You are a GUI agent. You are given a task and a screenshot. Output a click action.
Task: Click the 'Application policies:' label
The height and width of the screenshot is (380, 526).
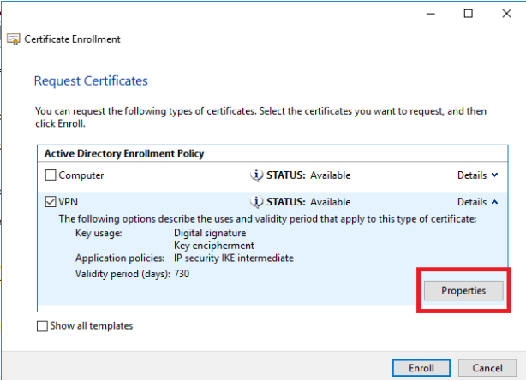[x=120, y=258]
